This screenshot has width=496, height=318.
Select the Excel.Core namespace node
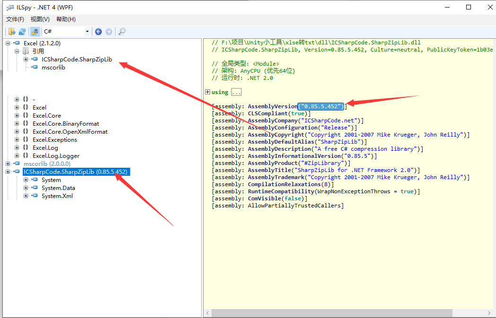click(x=49, y=115)
